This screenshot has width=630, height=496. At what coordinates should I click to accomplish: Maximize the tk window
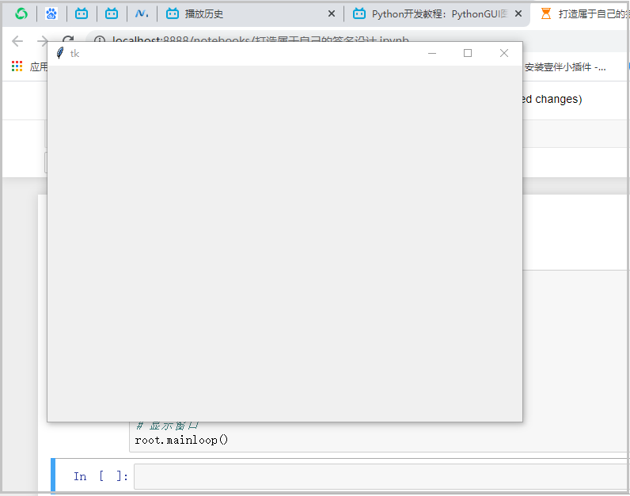point(468,53)
